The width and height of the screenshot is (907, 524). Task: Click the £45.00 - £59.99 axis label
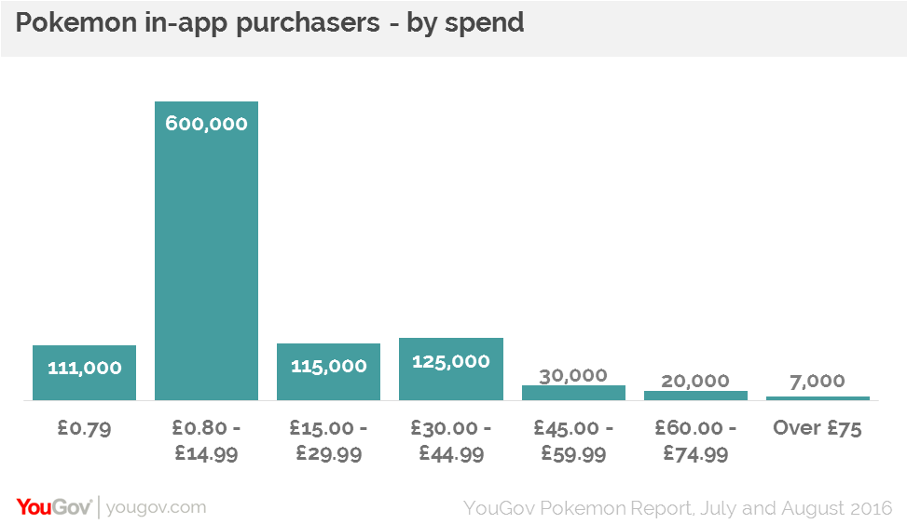tap(574, 440)
